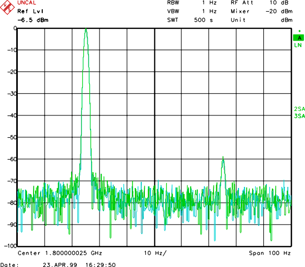305x267 pixels.
Task: Click the -6.5 dBm reference level value
Action: pyautogui.click(x=32, y=20)
